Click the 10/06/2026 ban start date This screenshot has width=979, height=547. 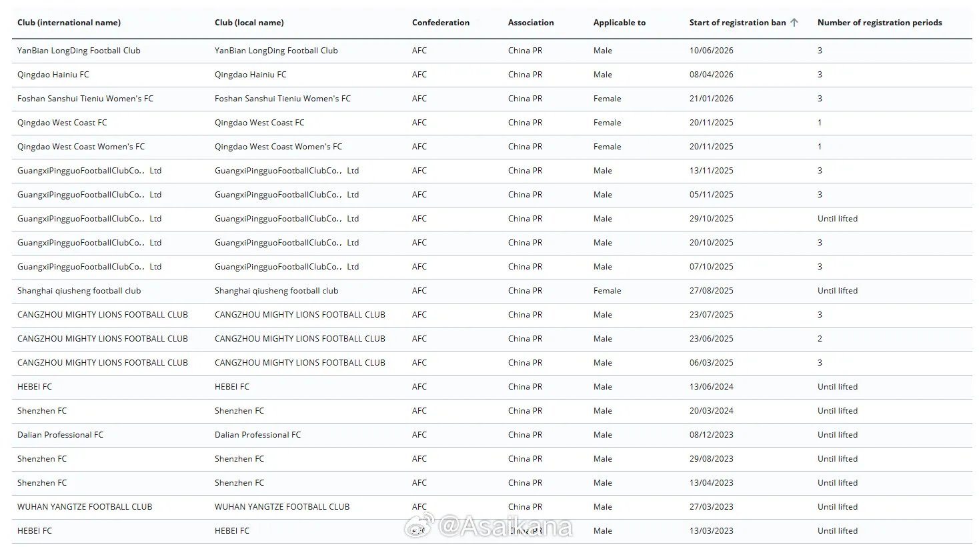(x=711, y=51)
